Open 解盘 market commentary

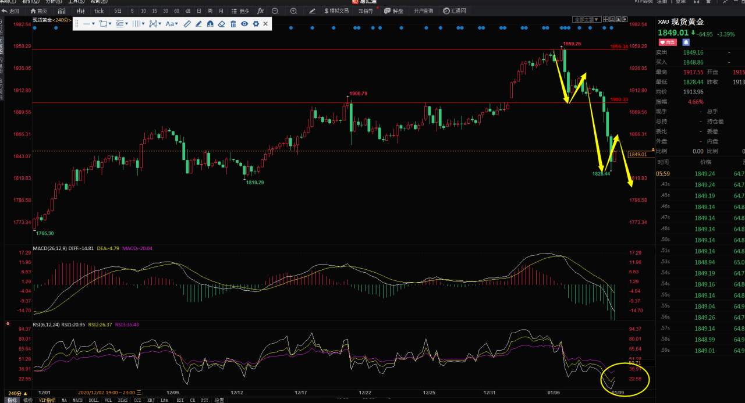[x=394, y=11]
